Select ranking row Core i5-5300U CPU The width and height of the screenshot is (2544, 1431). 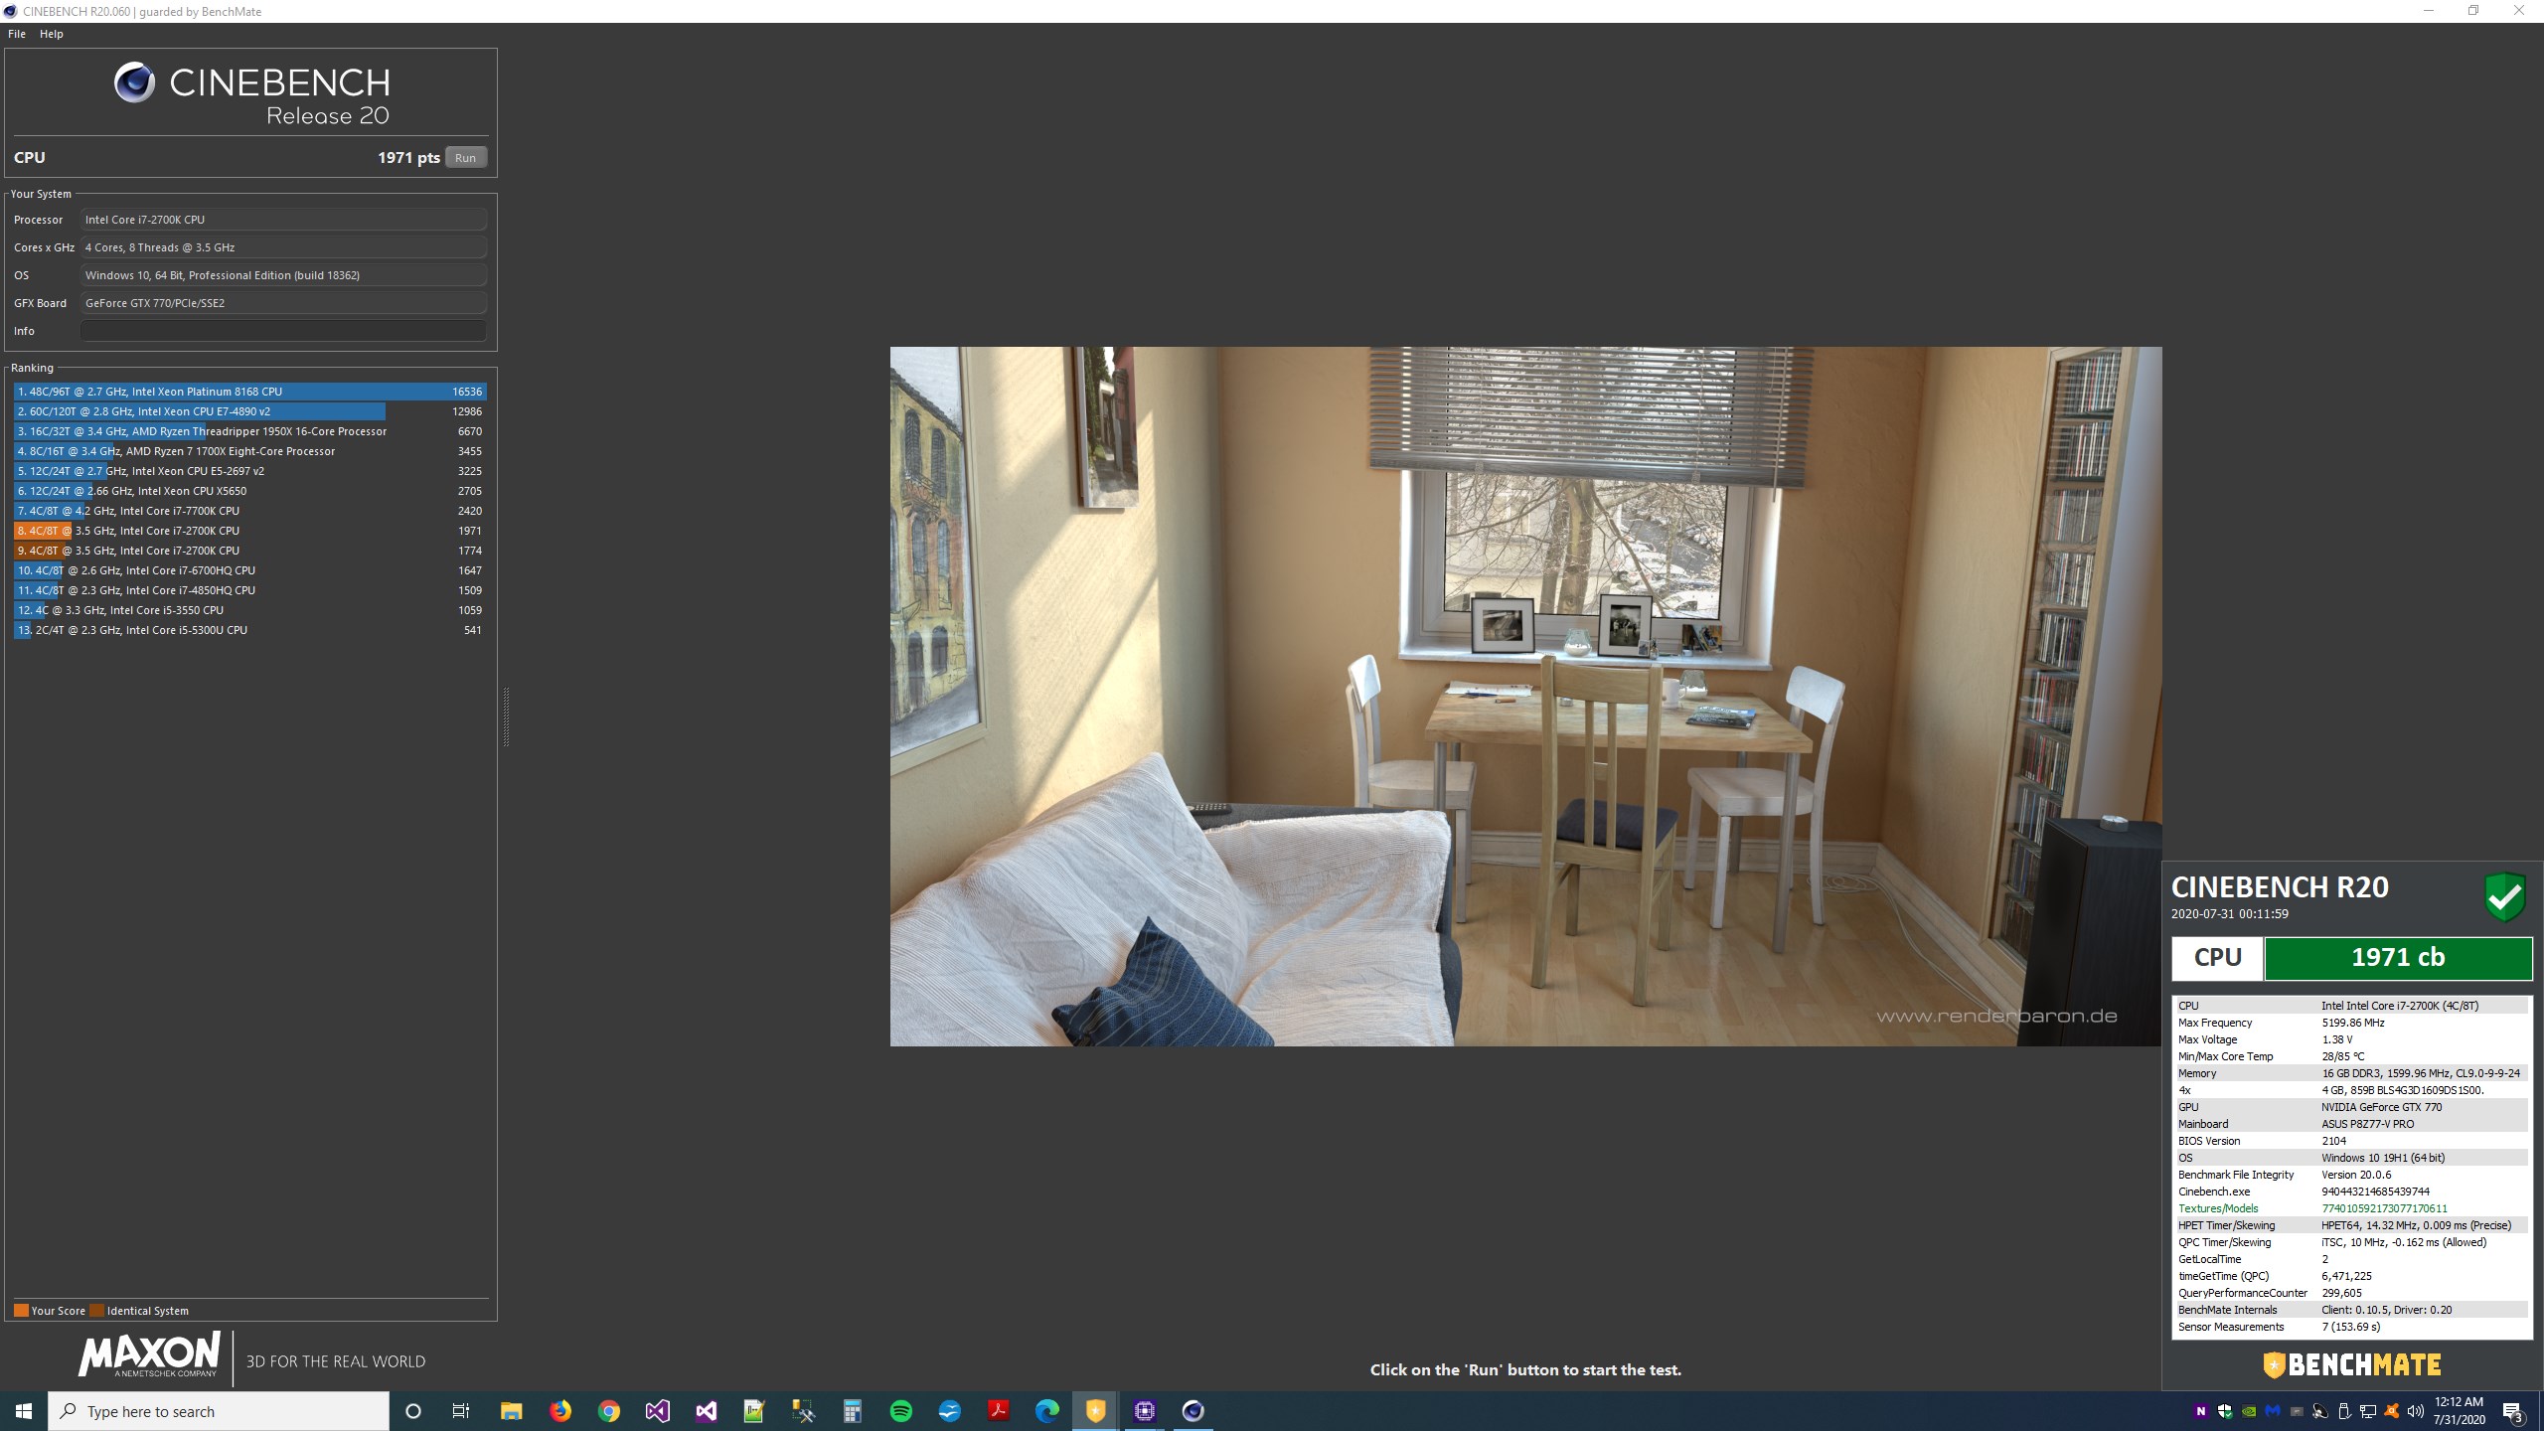(250, 630)
